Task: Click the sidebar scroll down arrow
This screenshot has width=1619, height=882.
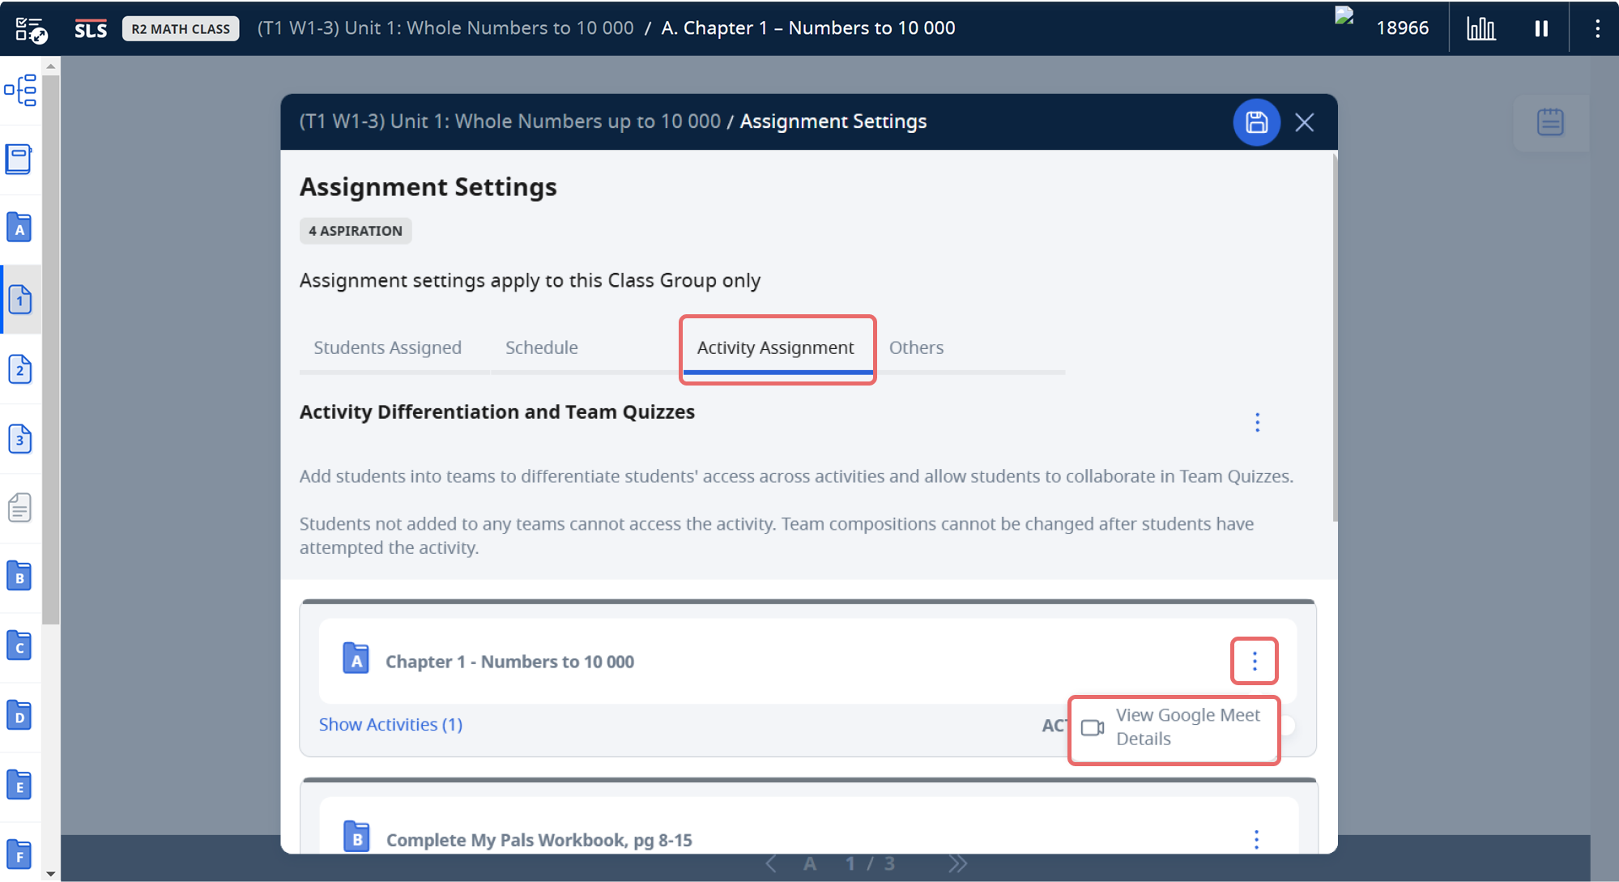Action: [51, 873]
